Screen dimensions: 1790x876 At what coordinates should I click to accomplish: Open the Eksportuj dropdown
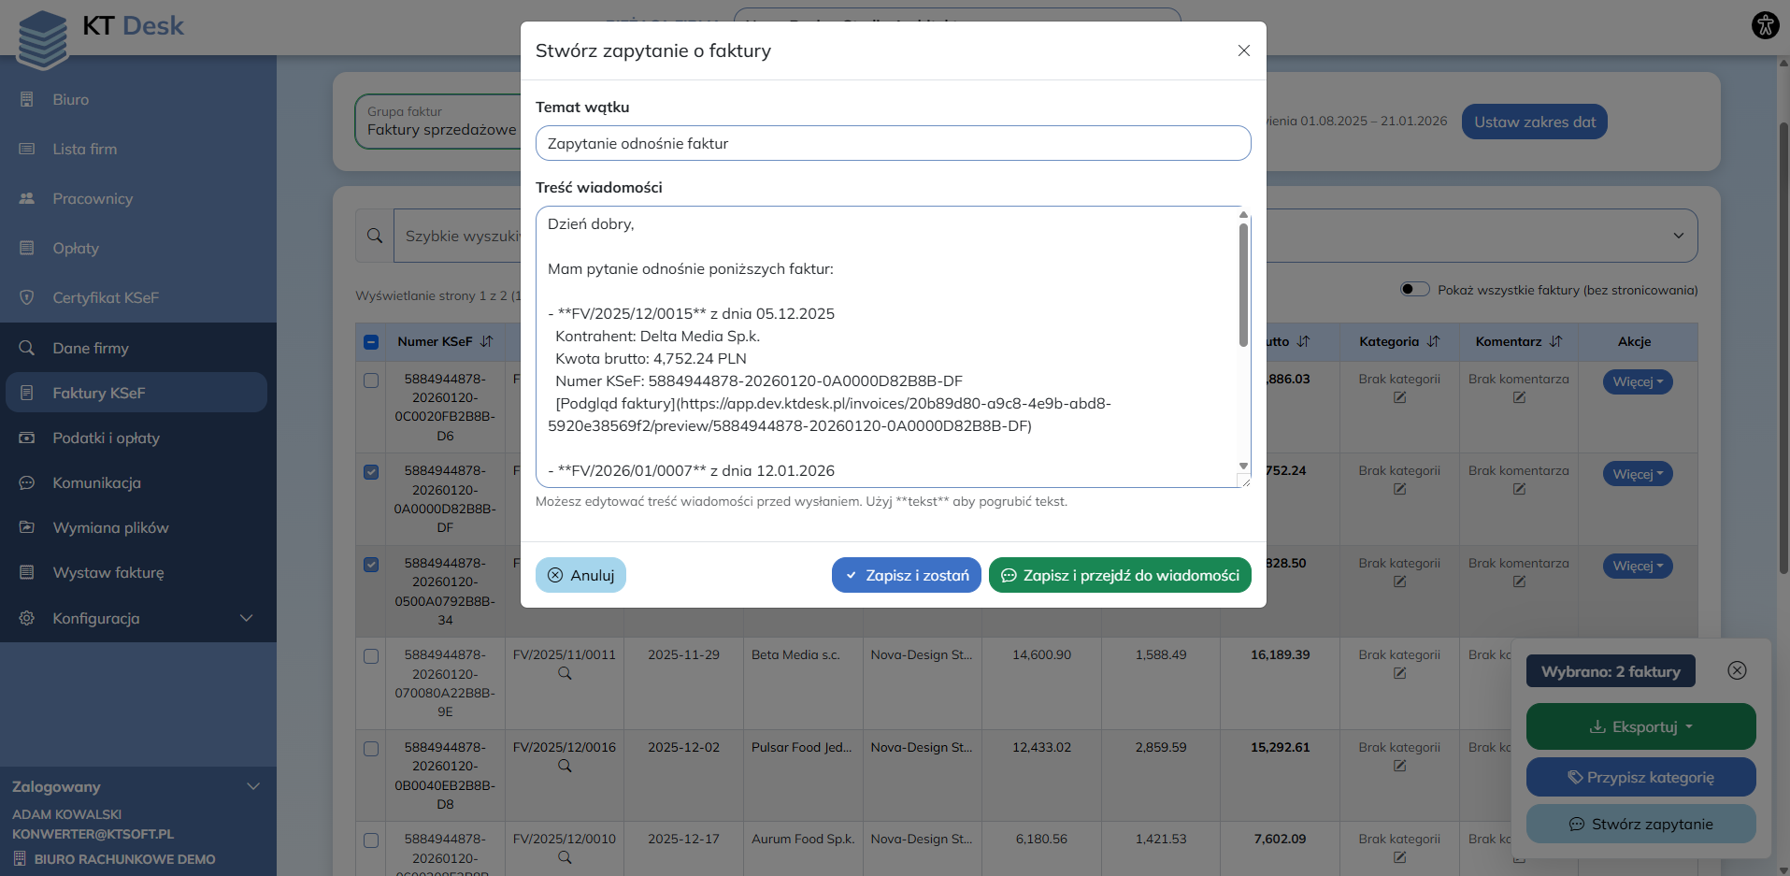[x=1640, y=726]
